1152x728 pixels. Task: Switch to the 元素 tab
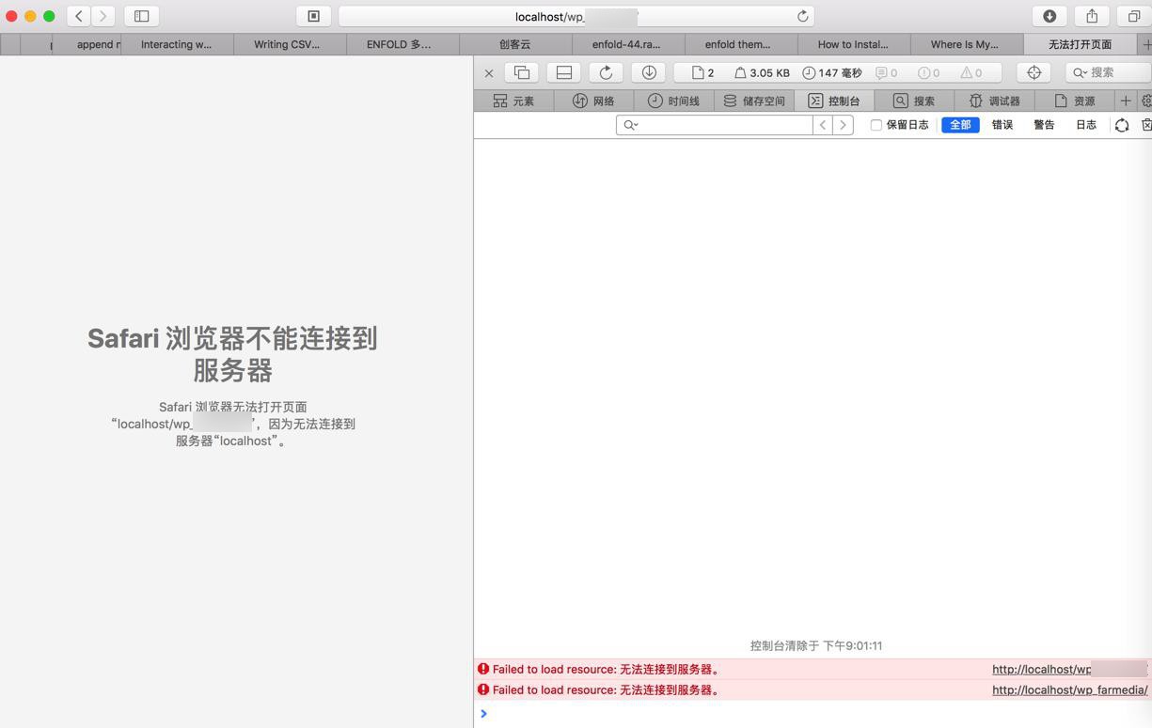click(x=513, y=101)
